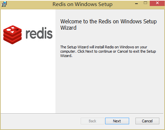Click the red Redis cube logo

tap(12, 35)
